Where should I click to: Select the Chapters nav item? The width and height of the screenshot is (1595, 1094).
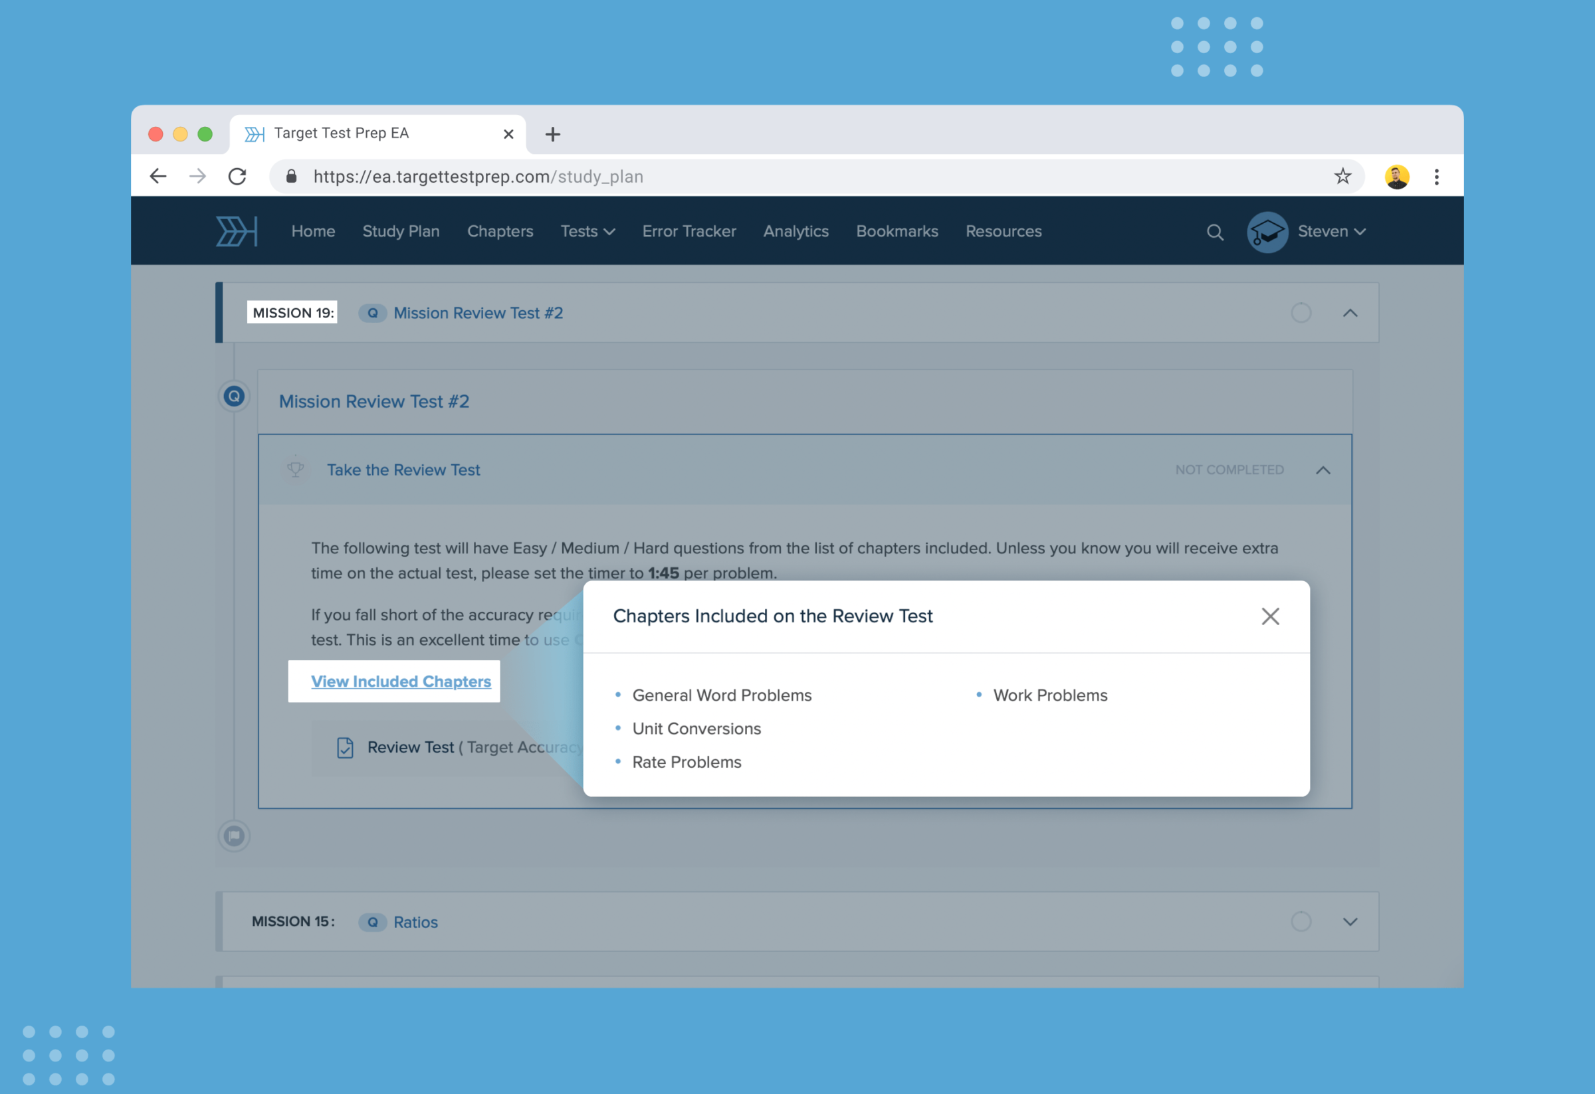click(x=500, y=231)
